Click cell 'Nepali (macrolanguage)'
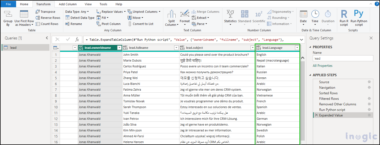 (277, 60)
